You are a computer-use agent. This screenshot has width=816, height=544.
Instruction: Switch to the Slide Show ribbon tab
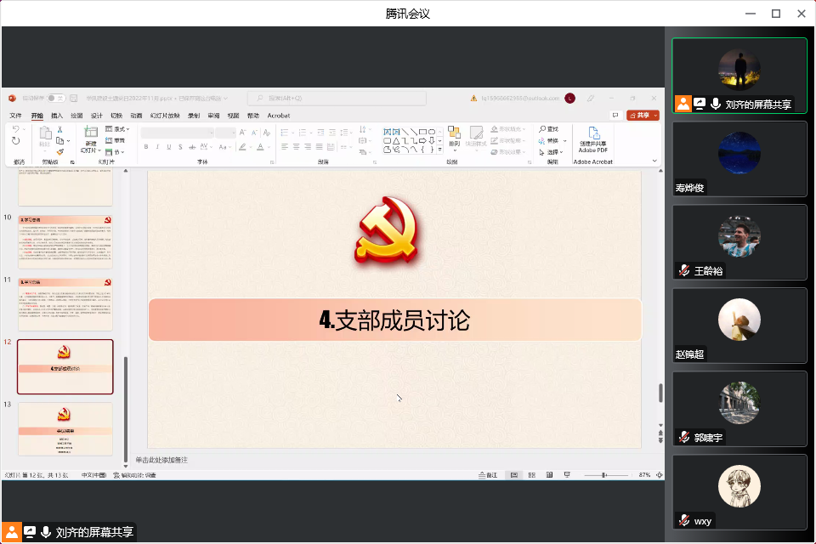pos(165,116)
